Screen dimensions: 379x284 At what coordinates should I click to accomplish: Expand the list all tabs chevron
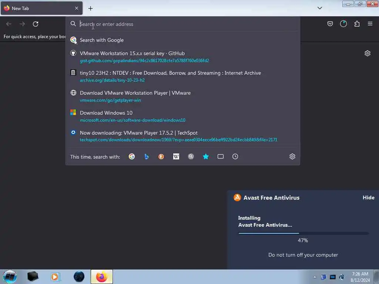[319, 8]
